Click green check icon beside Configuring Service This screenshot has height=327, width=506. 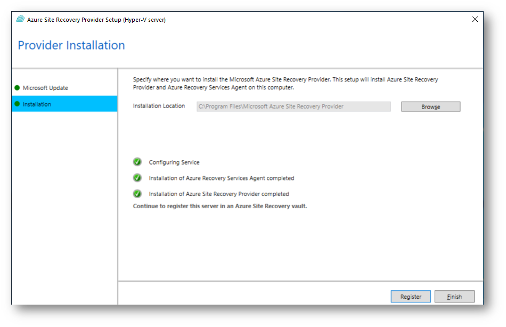pyautogui.click(x=137, y=162)
